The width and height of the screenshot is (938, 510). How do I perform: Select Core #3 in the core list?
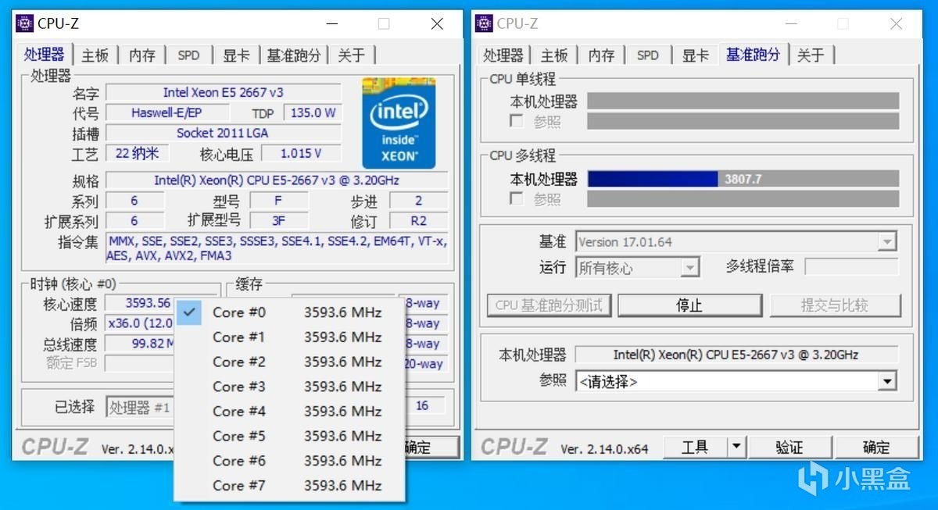coord(289,387)
